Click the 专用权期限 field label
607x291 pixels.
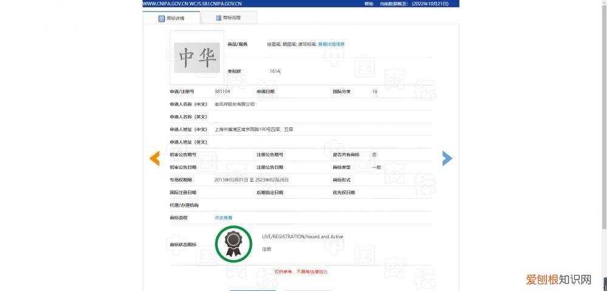click(181, 180)
